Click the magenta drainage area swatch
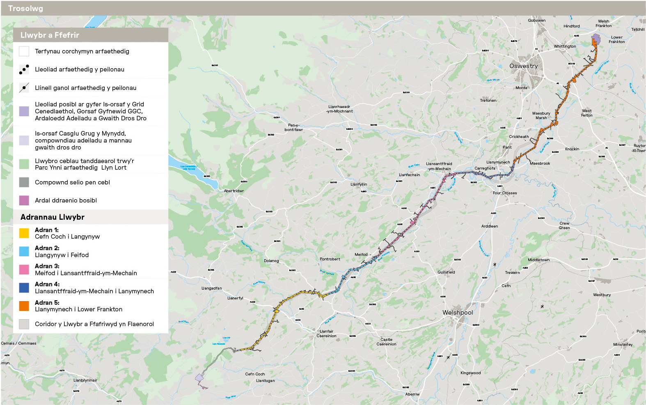This screenshot has width=646, height=405. tap(24, 200)
